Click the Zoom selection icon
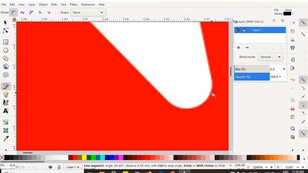The image size is (308, 173). tap(293, 128)
